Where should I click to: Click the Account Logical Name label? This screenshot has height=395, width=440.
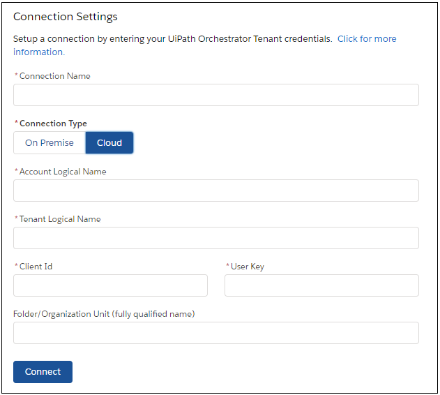63,172
